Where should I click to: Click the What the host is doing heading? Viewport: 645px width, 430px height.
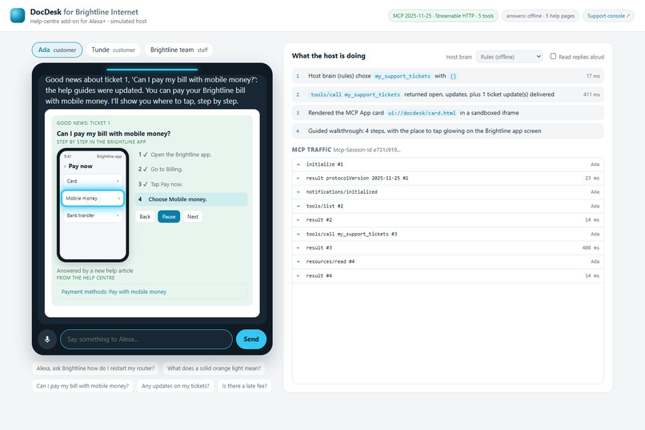(x=329, y=56)
